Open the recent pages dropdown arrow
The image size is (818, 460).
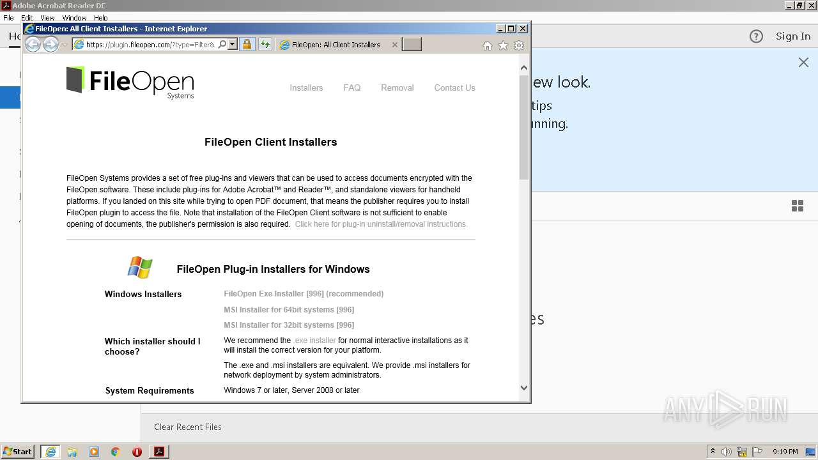(65, 45)
